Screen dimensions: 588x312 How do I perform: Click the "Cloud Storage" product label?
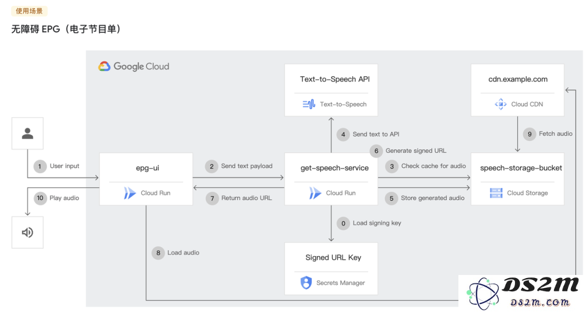[527, 193]
